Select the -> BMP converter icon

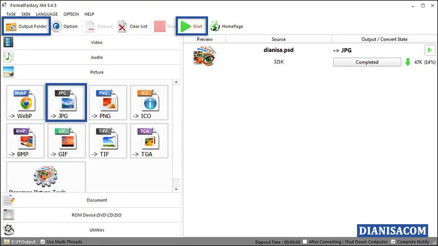pos(25,141)
